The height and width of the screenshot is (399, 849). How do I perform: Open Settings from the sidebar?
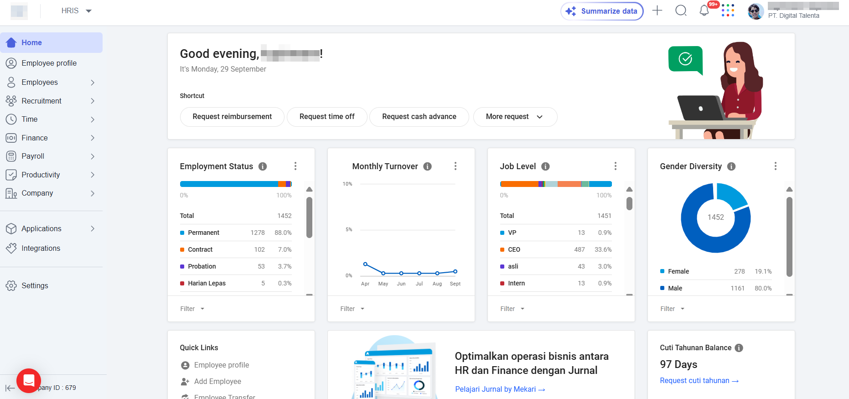point(35,285)
